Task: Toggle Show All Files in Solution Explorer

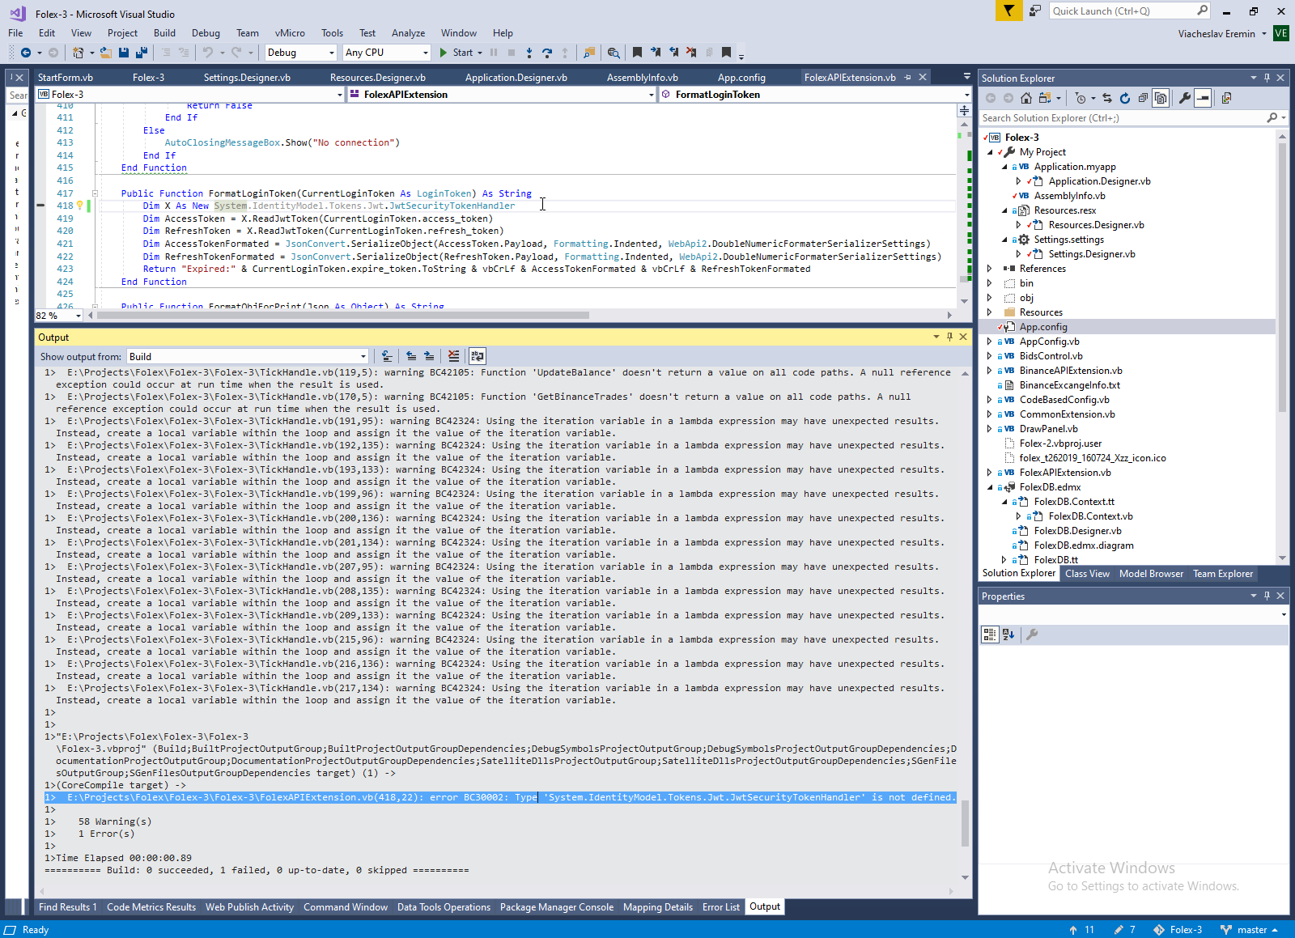Action: (1161, 98)
